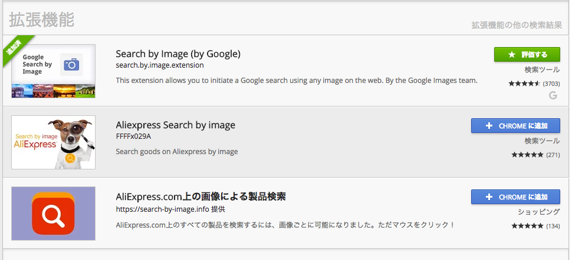Click the green 評価する button
This screenshot has width=572, height=260.
point(527,55)
